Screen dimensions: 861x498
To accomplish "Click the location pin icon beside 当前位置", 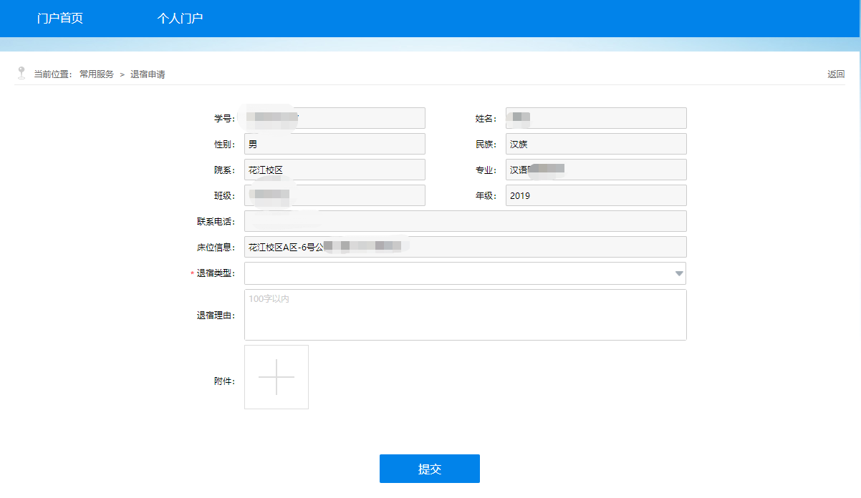I will [x=21, y=73].
